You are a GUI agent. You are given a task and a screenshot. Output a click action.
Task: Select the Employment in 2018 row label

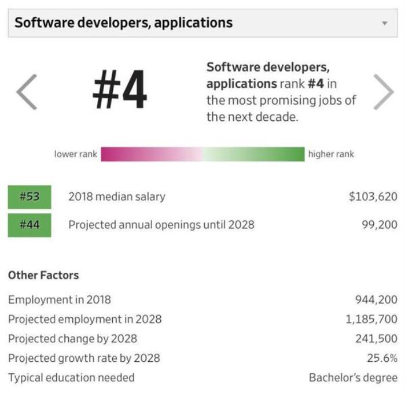(x=60, y=299)
